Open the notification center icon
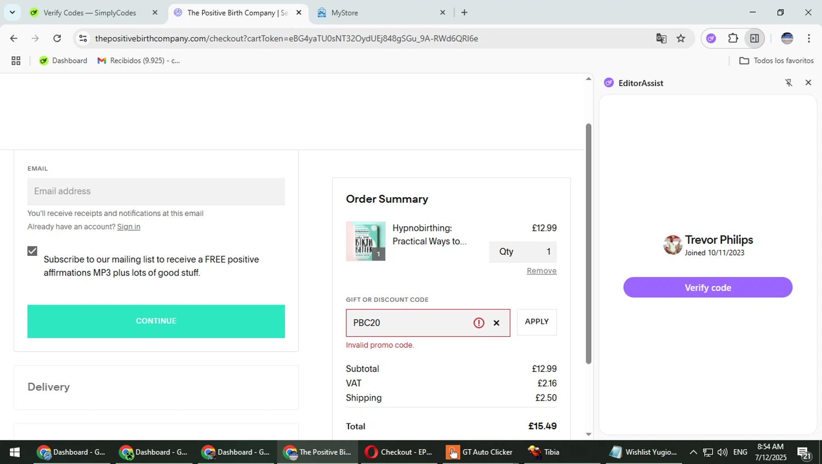This screenshot has width=822, height=464. pos(804,452)
